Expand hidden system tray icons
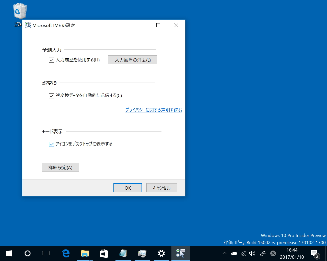This screenshot has width=327, height=261. tap(224, 253)
